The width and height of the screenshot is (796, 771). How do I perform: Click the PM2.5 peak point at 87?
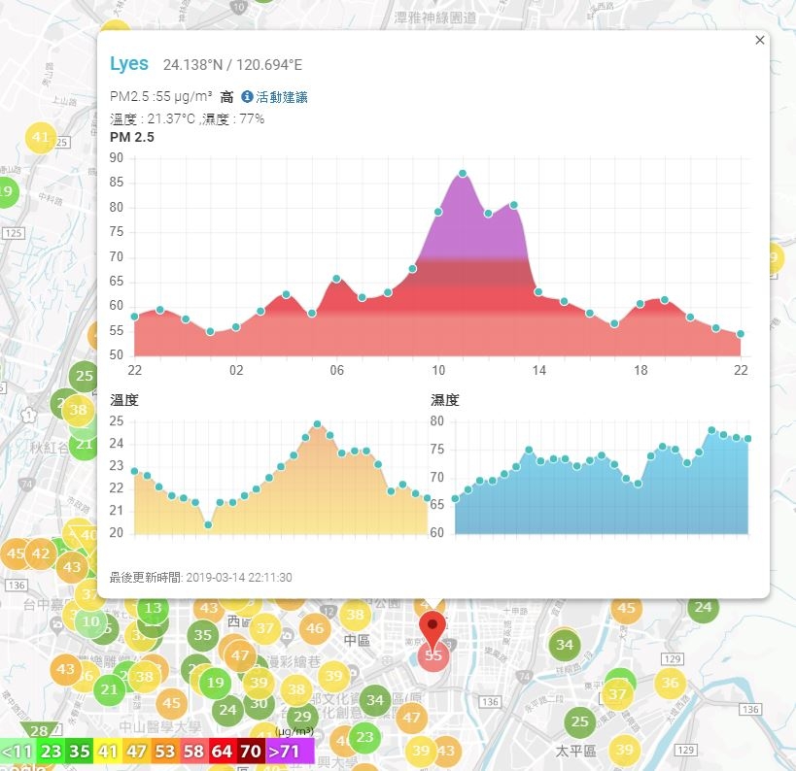point(463,174)
